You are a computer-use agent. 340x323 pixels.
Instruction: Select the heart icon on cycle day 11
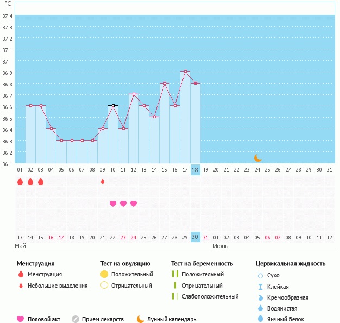point(123,204)
